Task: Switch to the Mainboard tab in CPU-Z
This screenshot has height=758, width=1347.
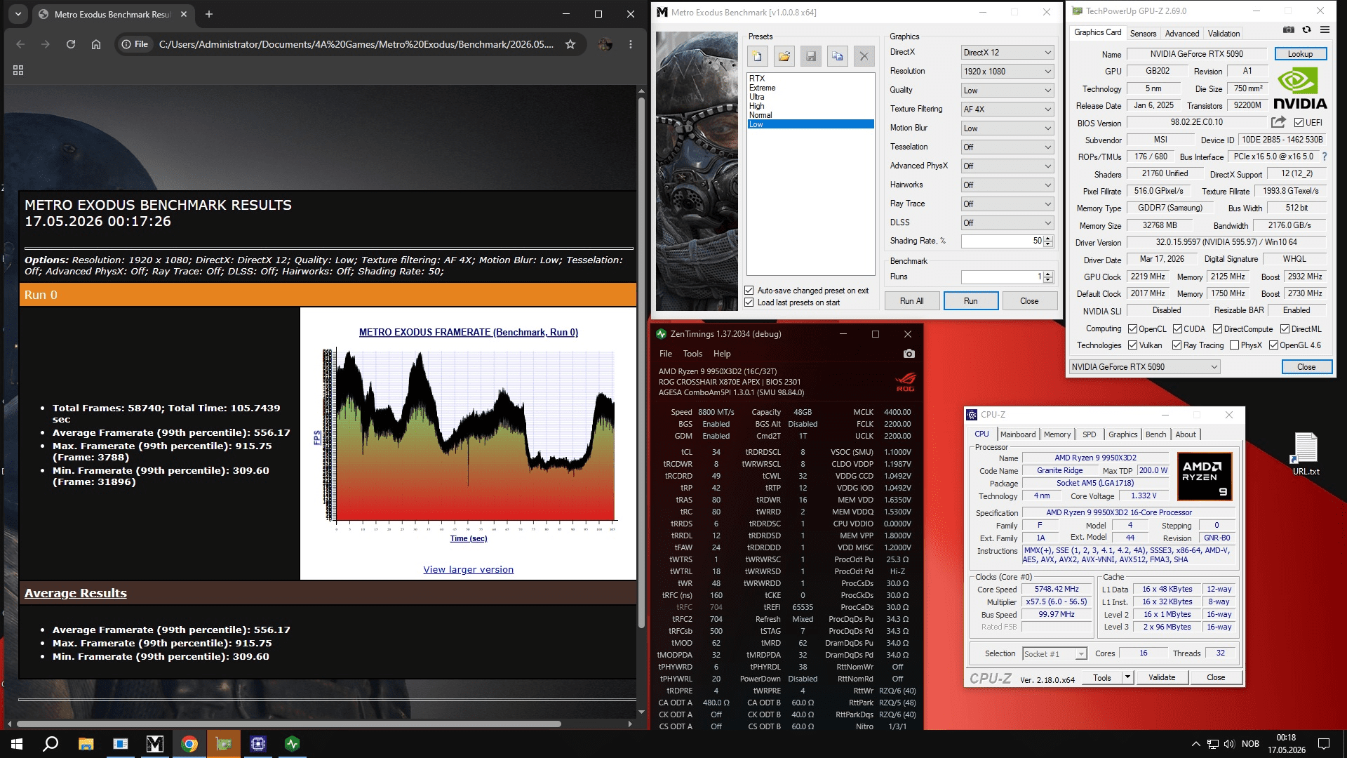Action: (x=1018, y=434)
